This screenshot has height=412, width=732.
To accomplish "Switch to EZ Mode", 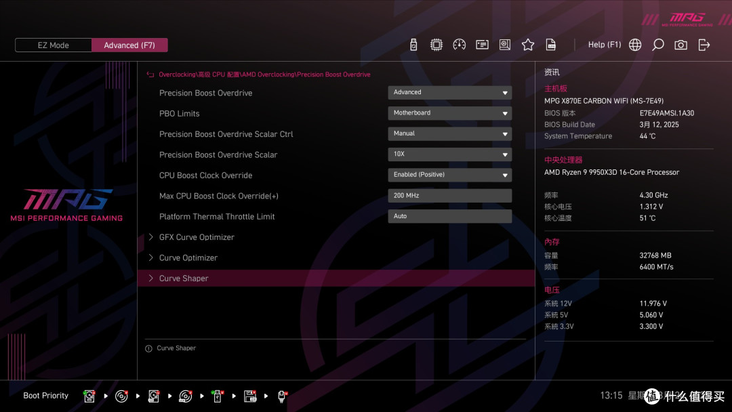I will (x=54, y=45).
